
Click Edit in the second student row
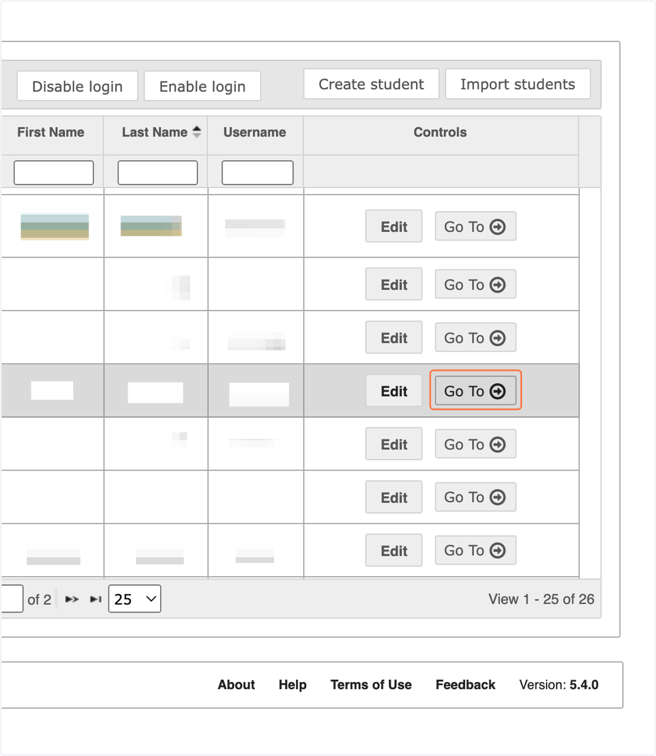coord(394,284)
